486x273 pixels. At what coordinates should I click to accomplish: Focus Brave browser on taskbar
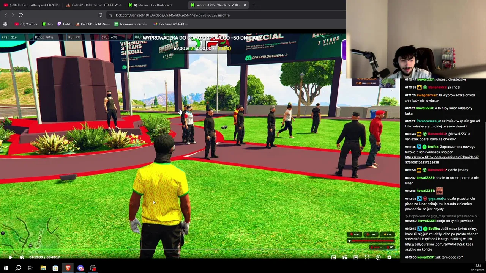tap(68, 268)
